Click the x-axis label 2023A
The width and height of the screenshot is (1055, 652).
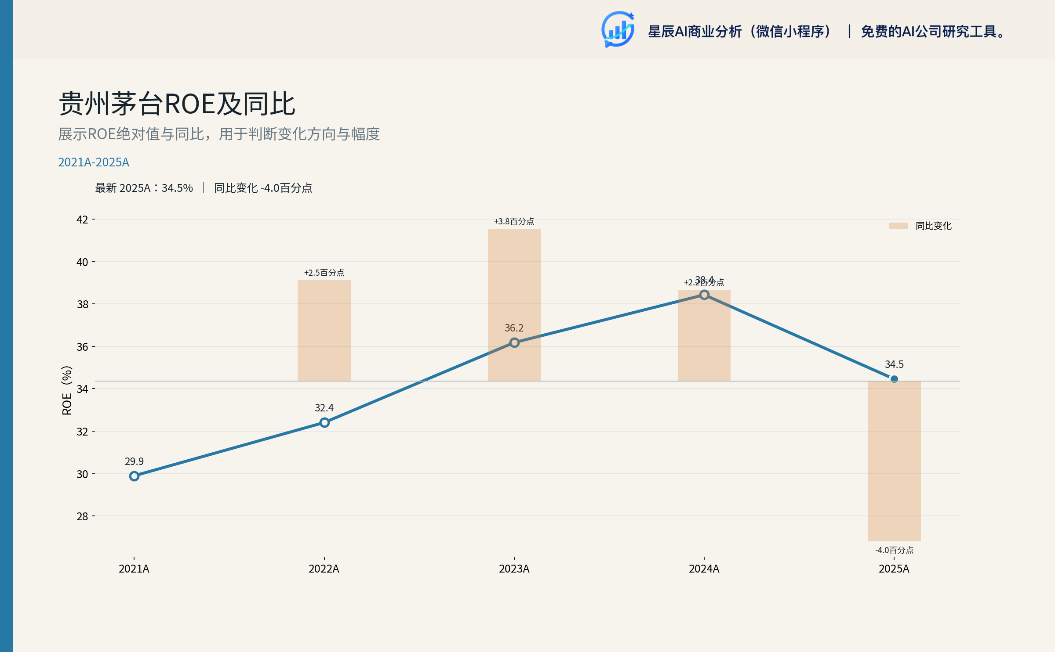tap(514, 569)
